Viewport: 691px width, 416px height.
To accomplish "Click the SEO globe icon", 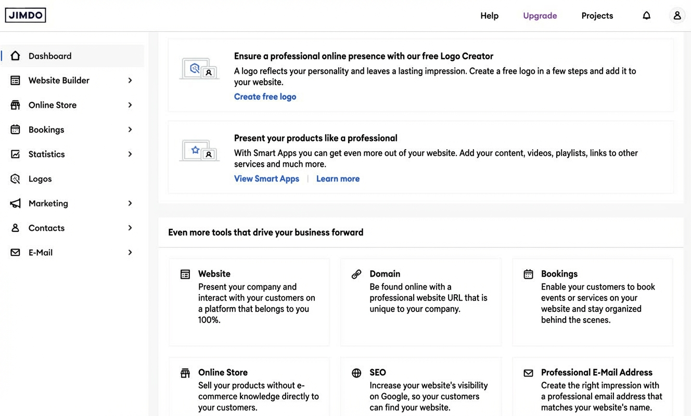I will (x=356, y=373).
